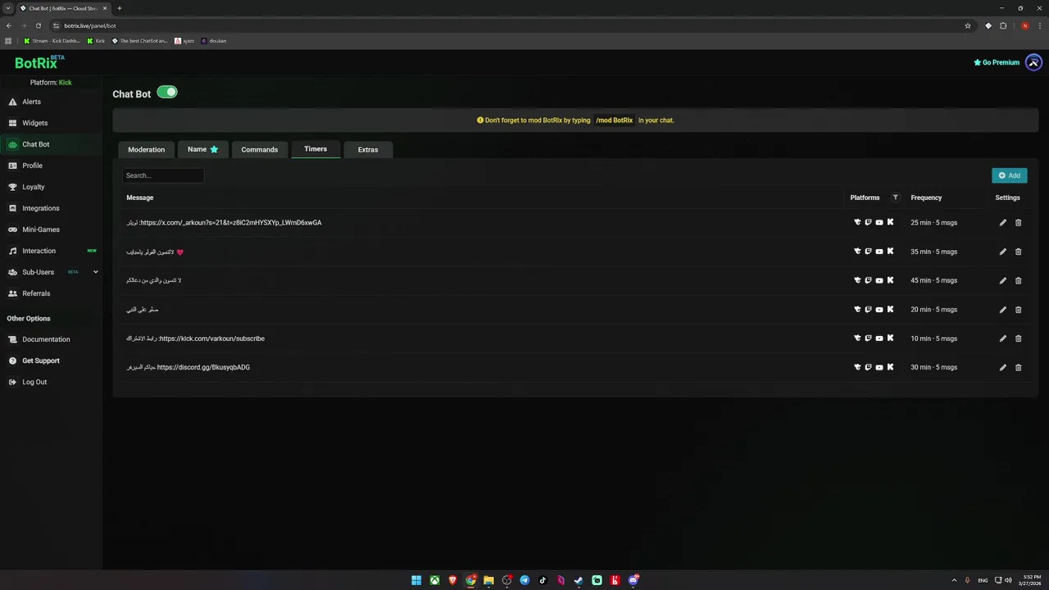Click the discord.gg timer message

pyautogui.click(x=188, y=367)
